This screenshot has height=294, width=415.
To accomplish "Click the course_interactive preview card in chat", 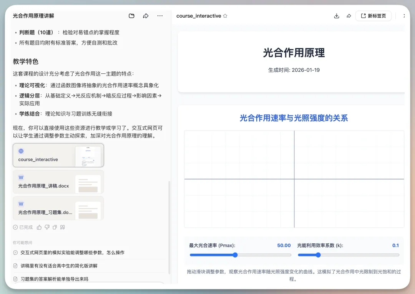I will 58,155.
